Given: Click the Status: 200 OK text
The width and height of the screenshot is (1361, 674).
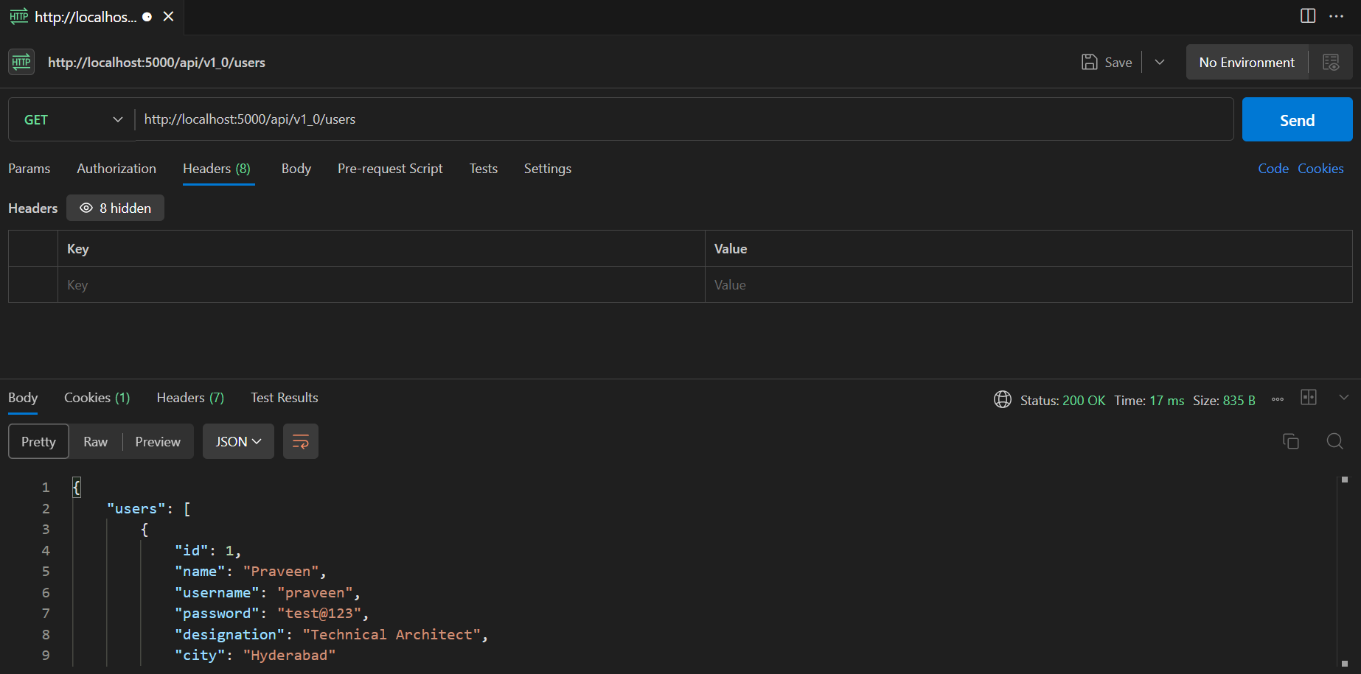Looking at the screenshot, I should 1062,400.
